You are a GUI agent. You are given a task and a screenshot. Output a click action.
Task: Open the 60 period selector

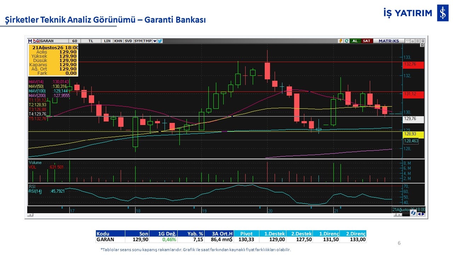pos(75,41)
